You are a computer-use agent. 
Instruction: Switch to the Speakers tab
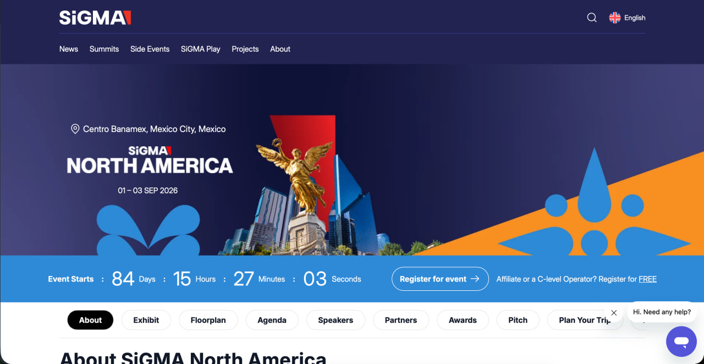(x=335, y=320)
